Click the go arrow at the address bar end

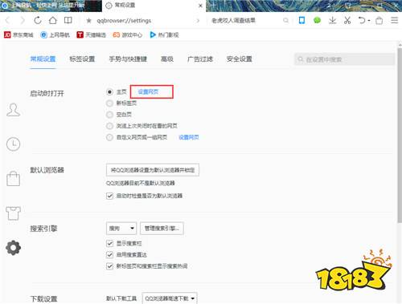click(198, 21)
